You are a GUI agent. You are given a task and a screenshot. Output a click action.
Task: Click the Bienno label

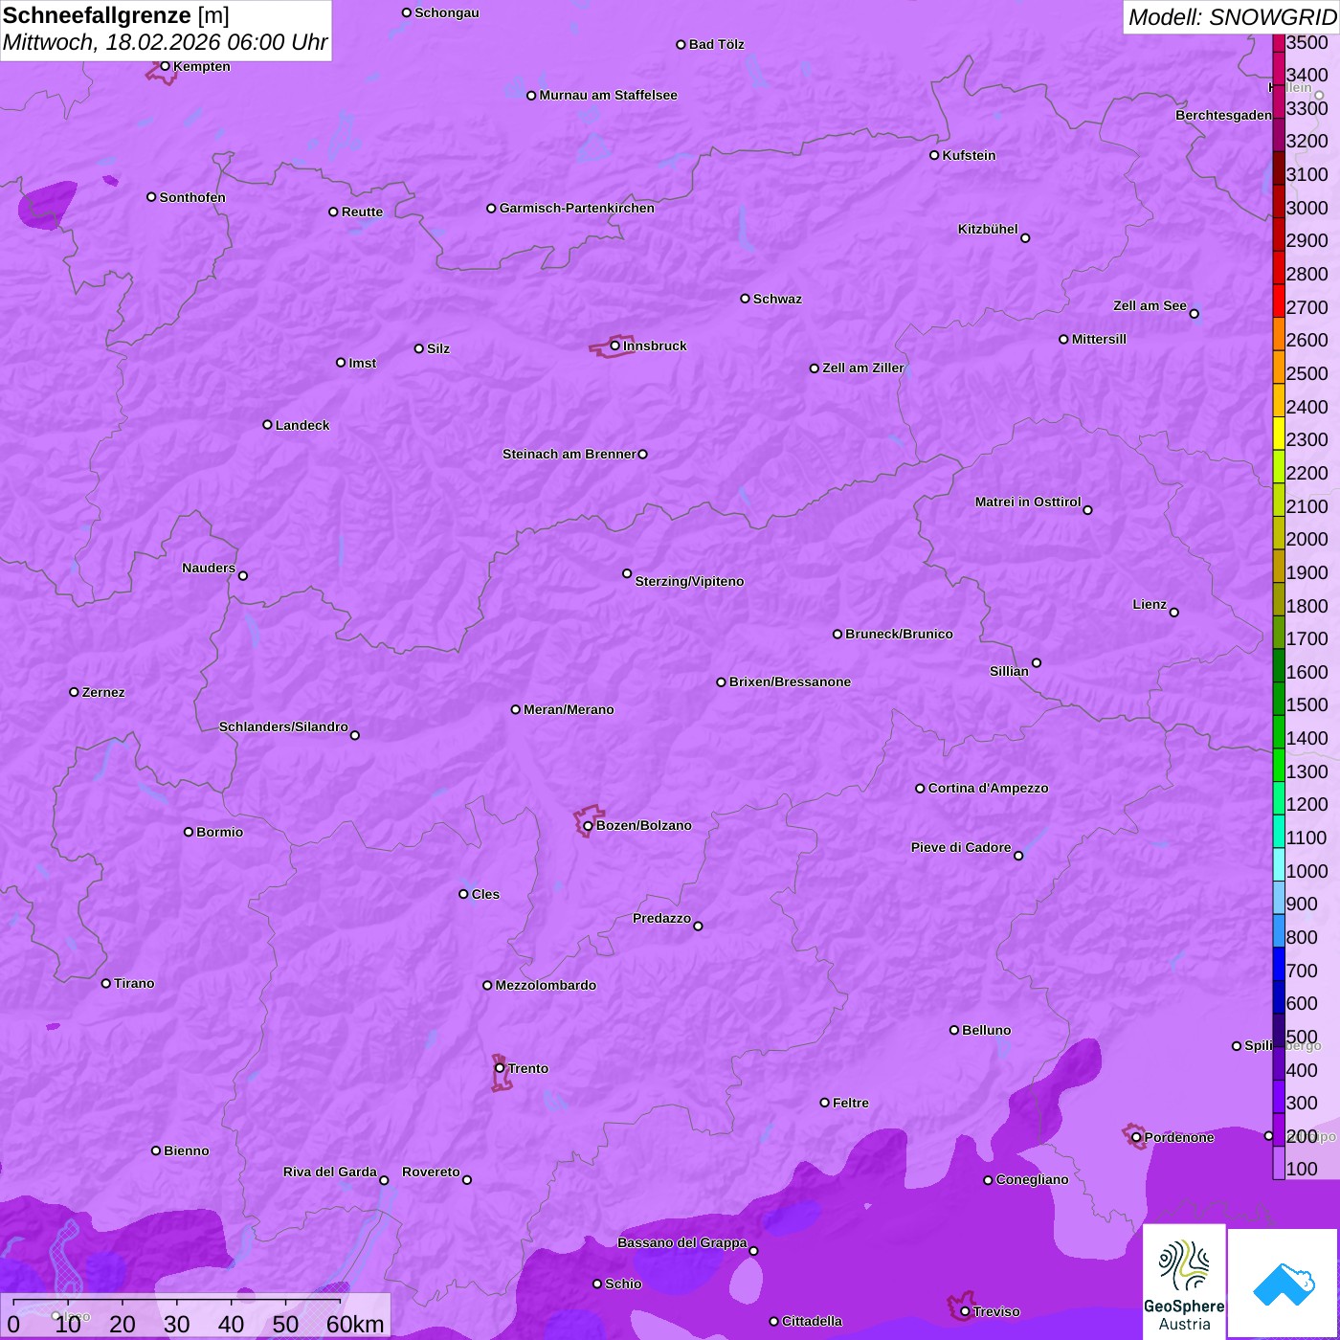[187, 1150]
